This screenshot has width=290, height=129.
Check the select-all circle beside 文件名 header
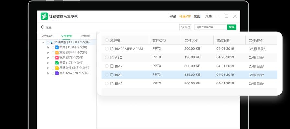pos(107,40)
